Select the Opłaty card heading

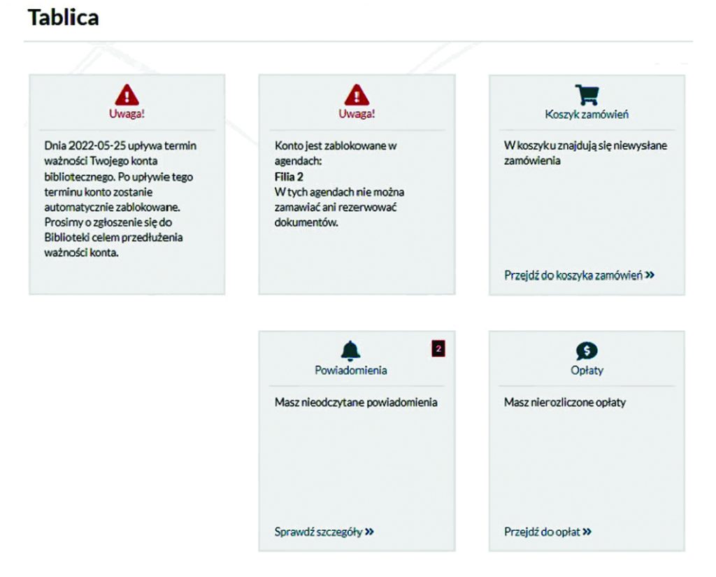coord(587,370)
